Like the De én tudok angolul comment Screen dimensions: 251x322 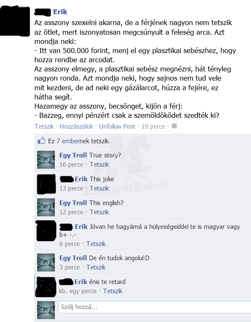pyautogui.click(x=96, y=267)
